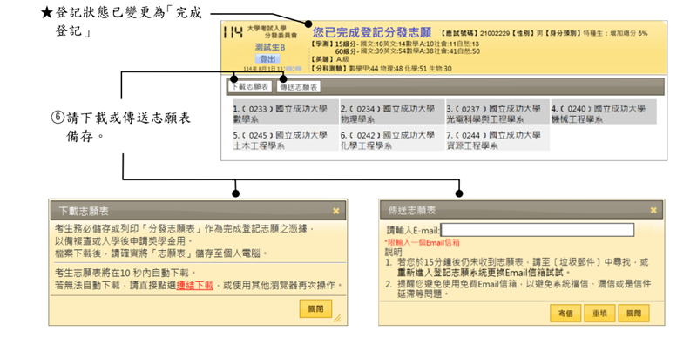This screenshot has width=697, height=338.
Task: Click the 登出 logout button
Action: click(x=267, y=58)
